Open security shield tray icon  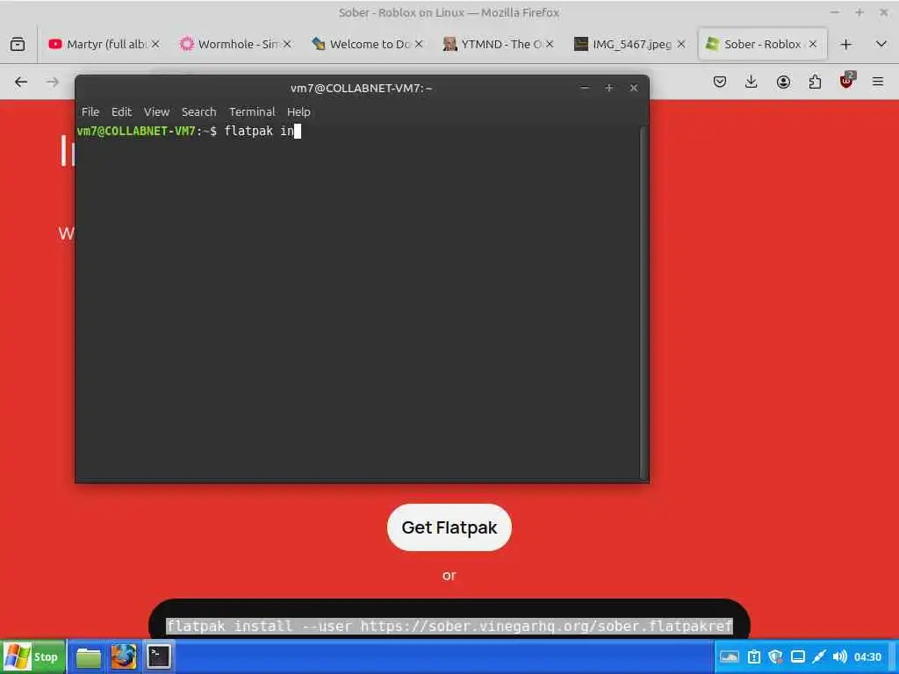[x=776, y=656]
